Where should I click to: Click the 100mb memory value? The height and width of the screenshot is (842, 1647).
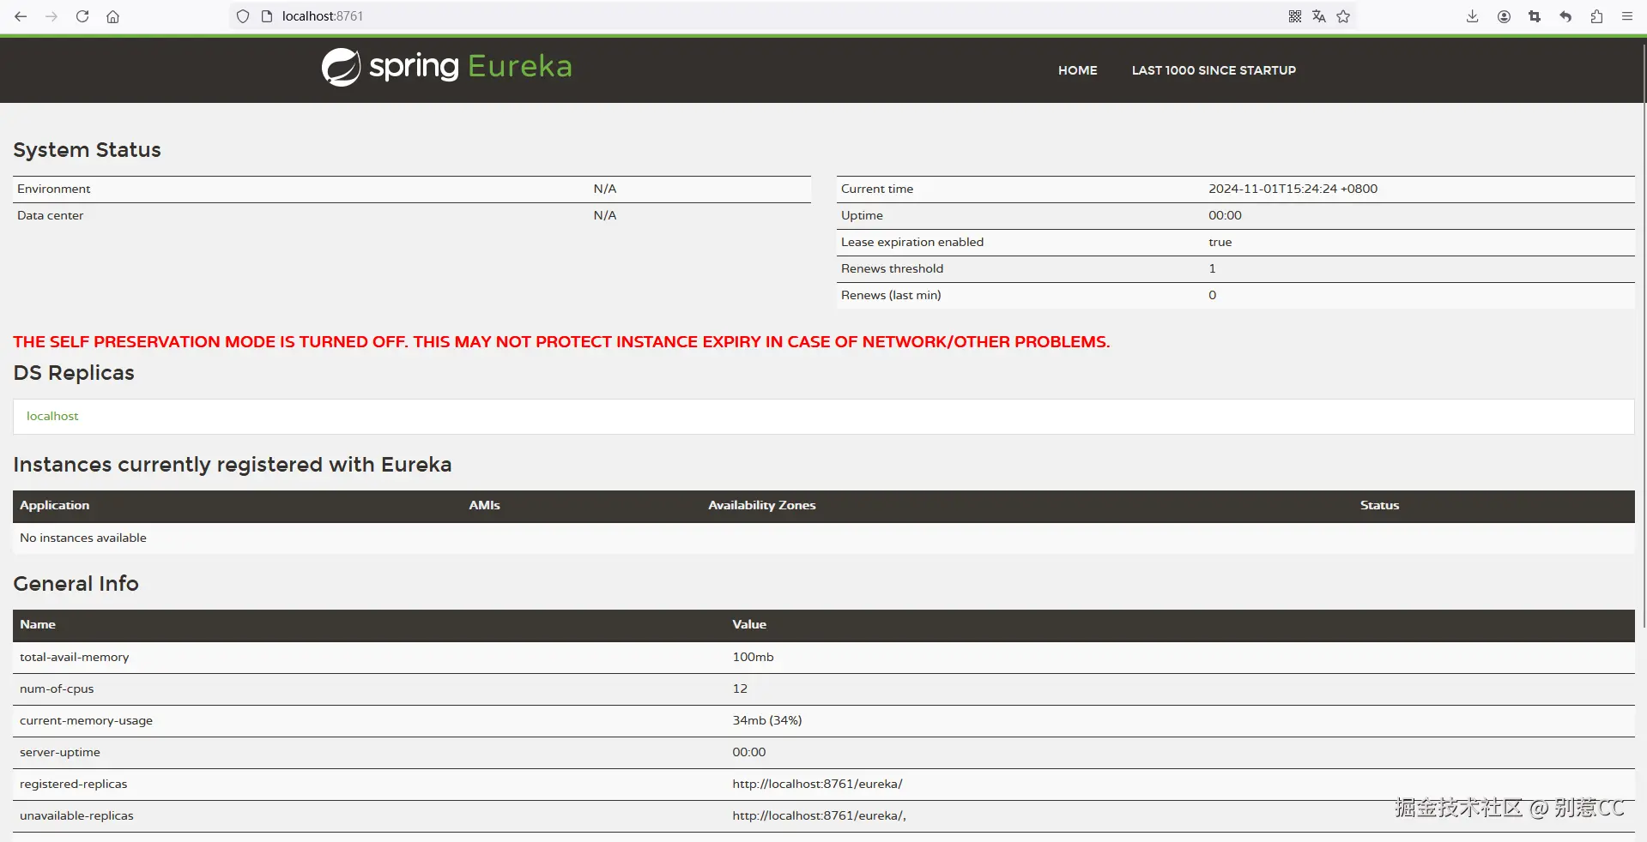tap(753, 657)
